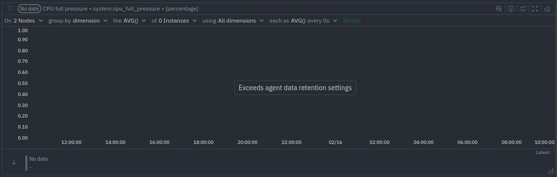Grab the chart resize handle at bottom corner

(x=551, y=171)
